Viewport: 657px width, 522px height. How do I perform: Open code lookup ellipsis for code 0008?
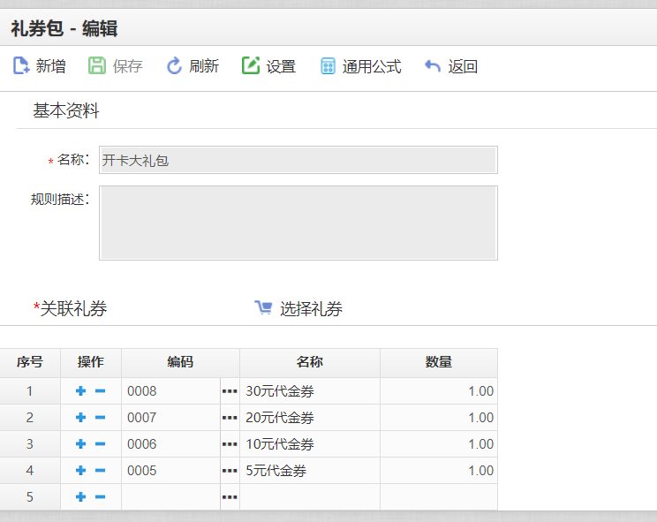click(x=230, y=391)
